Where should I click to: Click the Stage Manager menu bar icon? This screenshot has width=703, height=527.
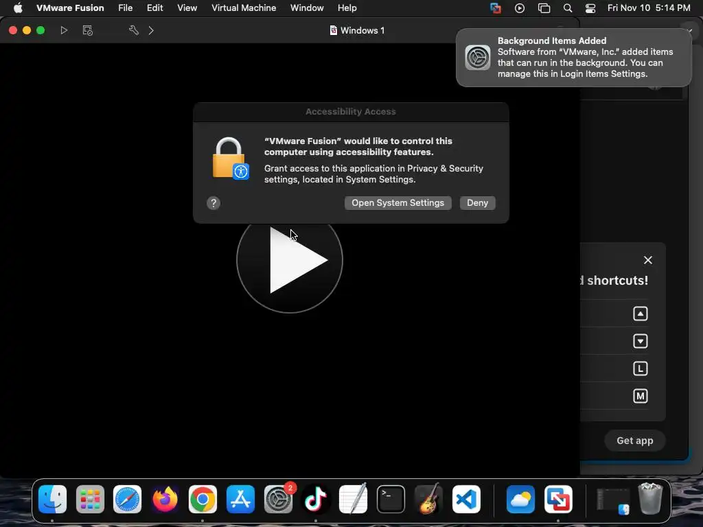click(544, 8)
